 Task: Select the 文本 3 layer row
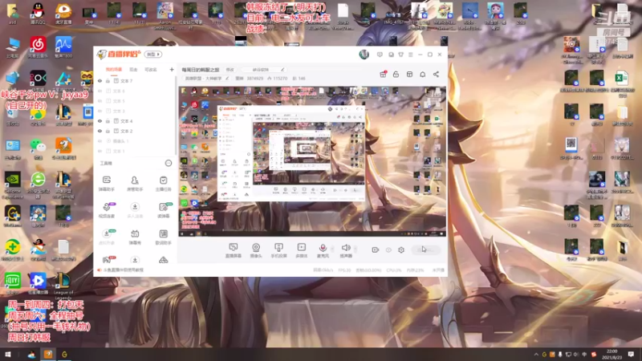point(136,111)
